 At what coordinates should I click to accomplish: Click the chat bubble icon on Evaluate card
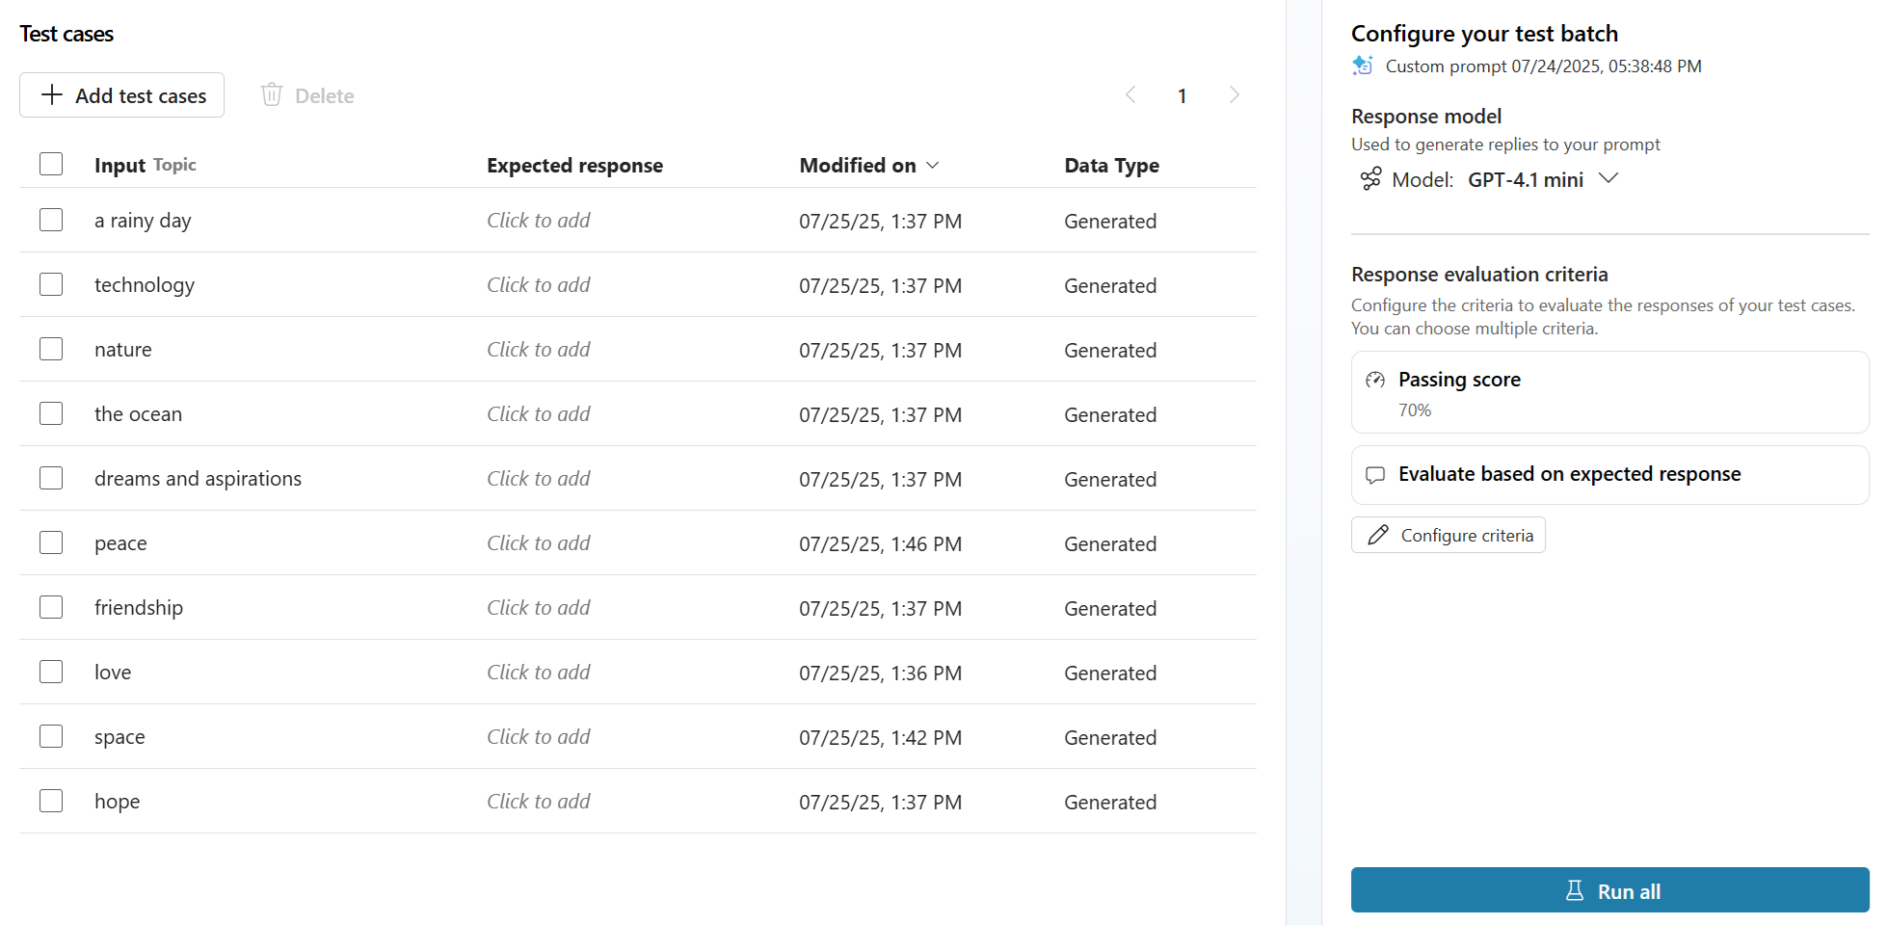click(1375, 474)
